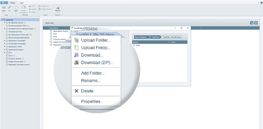Image resolution: width=263 pixels, height=129 pixels.
Task: Open the Name column sort dropdown
Action: point(169,42)
